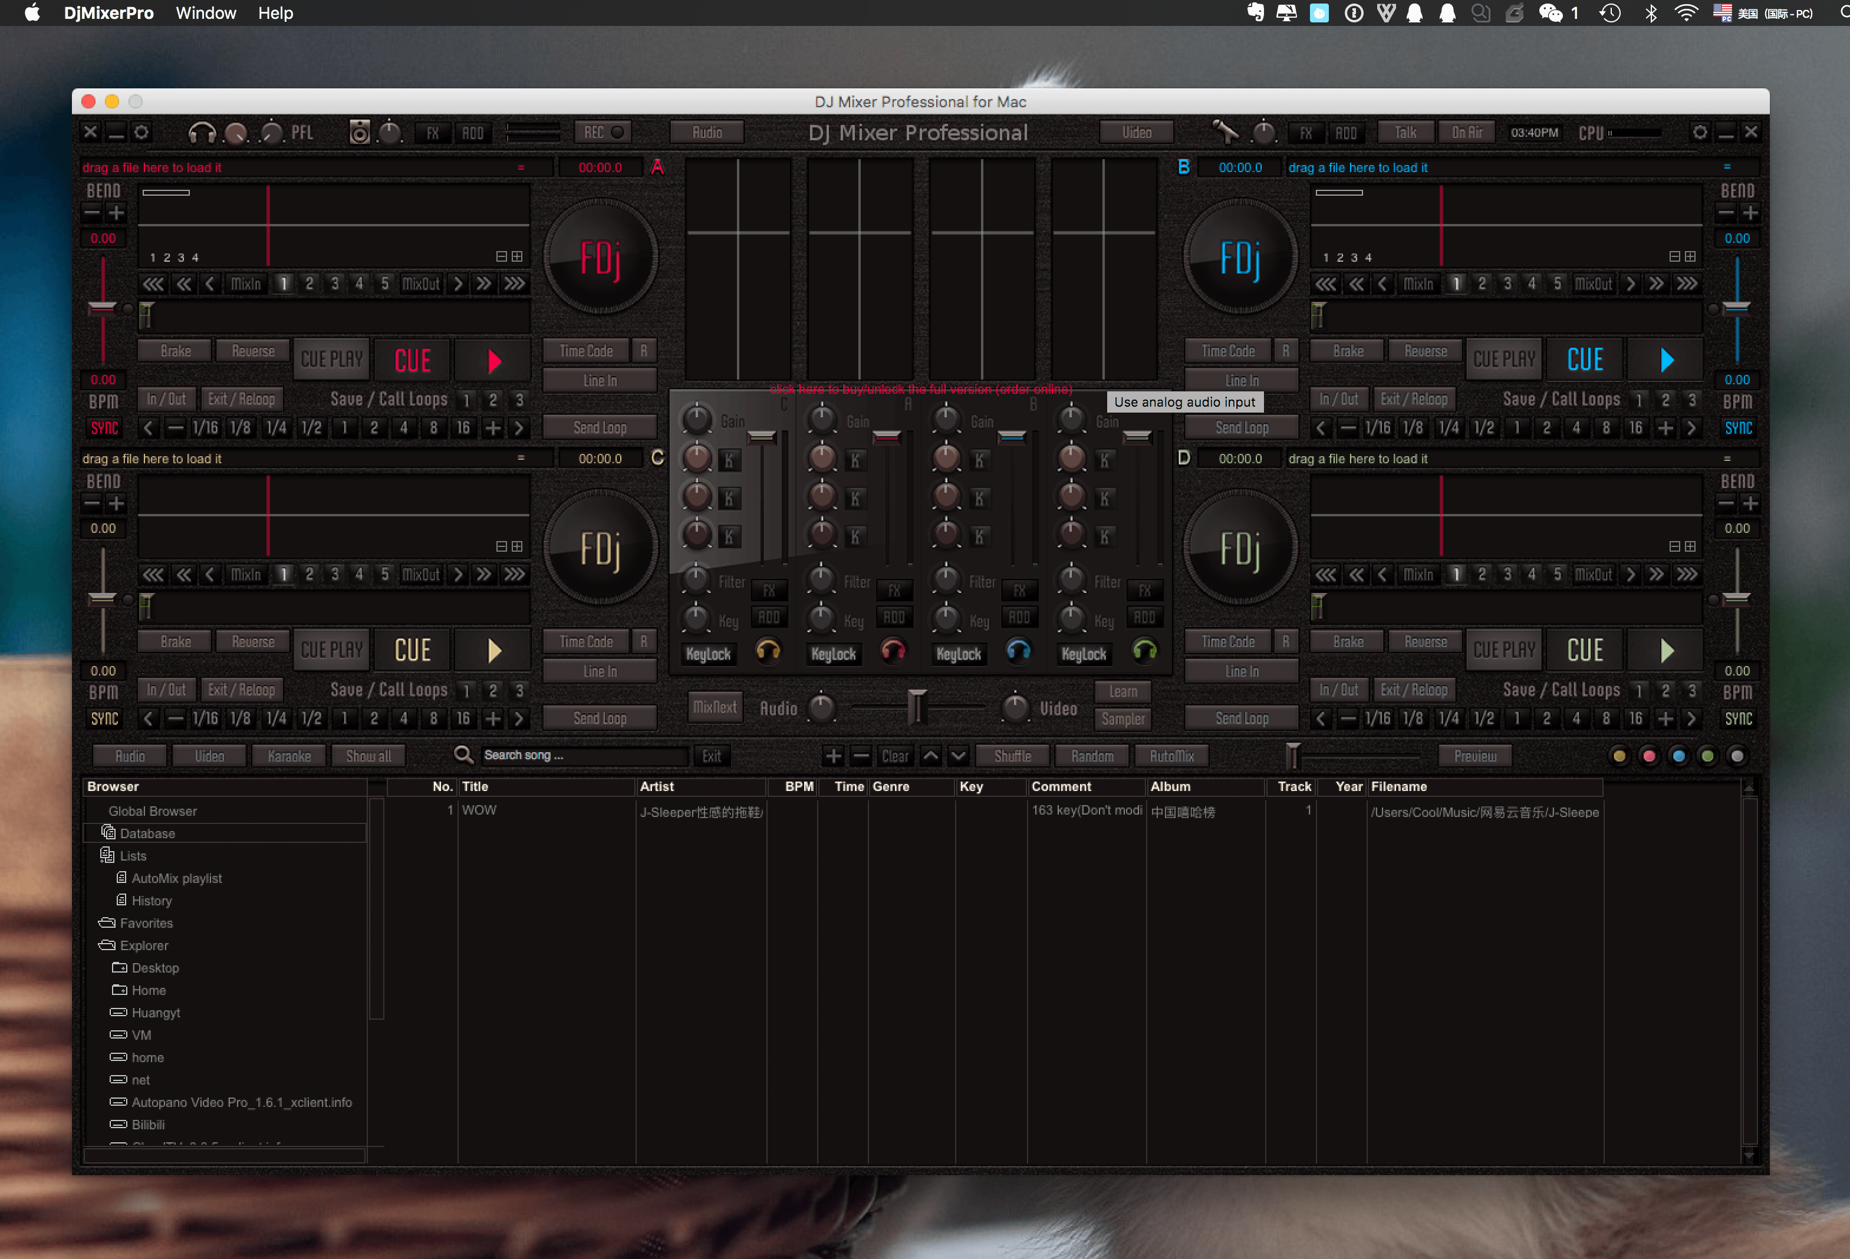Image resolution: width=1850 pixels, height=1259 pixels.
Task: Click the triple rewind arrow on deck A
Action: click(x=153, y=284)
